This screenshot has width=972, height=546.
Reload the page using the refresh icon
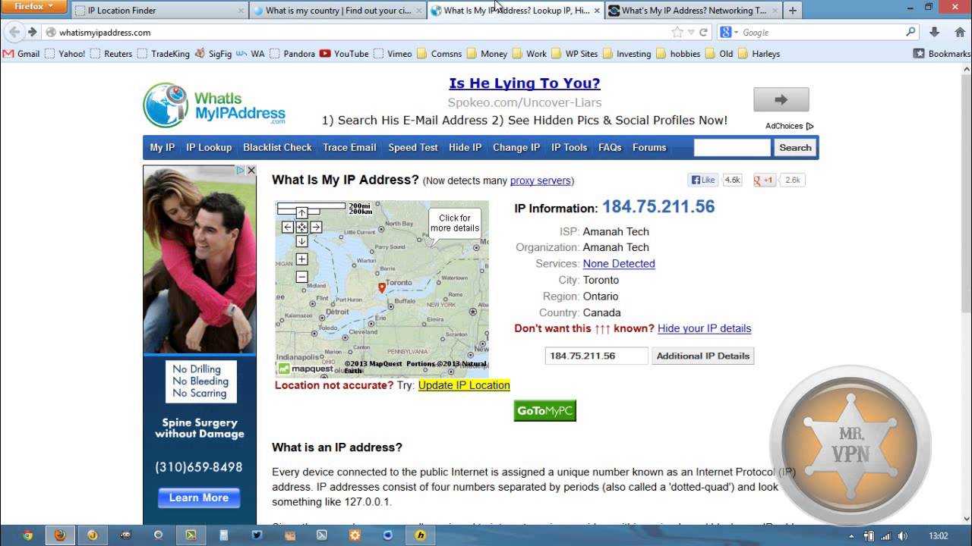[704, 32]
